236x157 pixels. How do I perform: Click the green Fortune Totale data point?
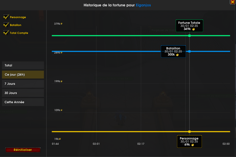(189, 36)
